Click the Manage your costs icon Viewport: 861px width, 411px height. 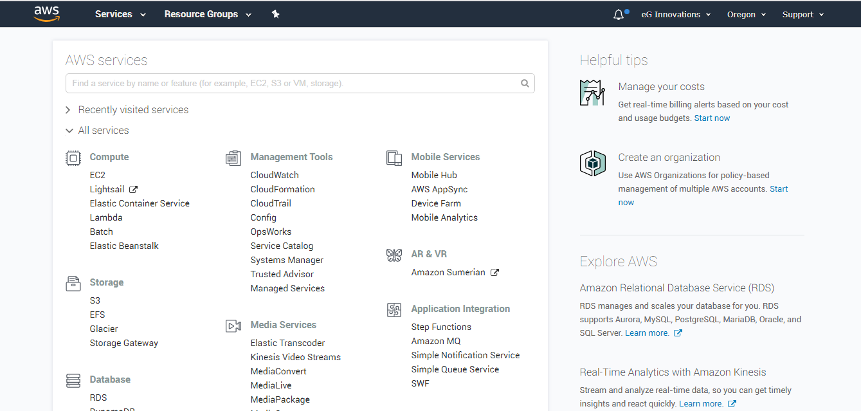[x=593, y=93]
